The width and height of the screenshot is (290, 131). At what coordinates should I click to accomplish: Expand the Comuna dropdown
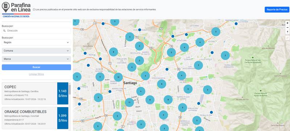click(x=37, y=51)
